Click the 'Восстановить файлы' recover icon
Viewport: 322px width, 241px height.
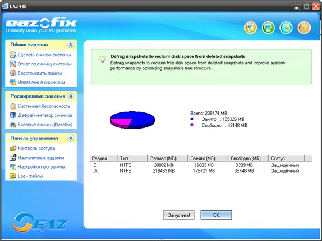13,73
